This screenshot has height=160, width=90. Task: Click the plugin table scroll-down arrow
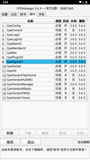click(87, 99)
